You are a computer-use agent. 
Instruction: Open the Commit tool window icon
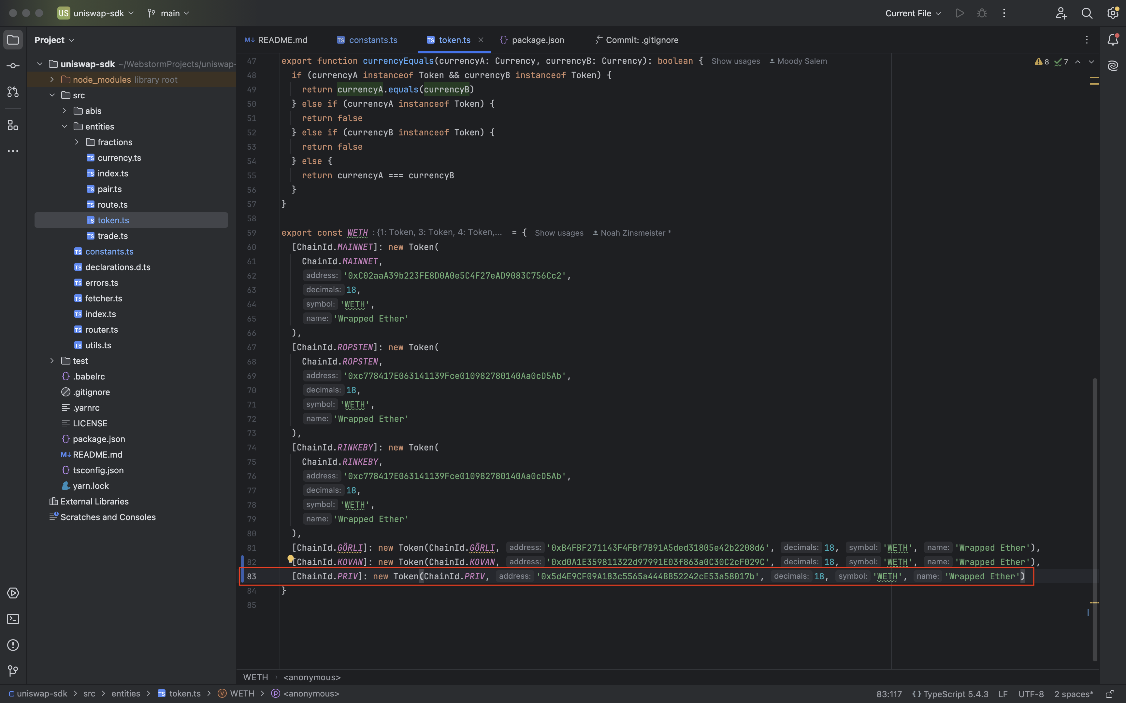tap(13, 66)
